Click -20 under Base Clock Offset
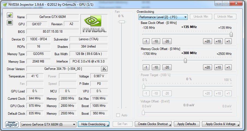 click(x=167, y=41)
